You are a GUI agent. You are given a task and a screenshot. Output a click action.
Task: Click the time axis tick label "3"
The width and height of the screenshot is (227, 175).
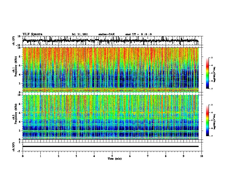point(76,156)
